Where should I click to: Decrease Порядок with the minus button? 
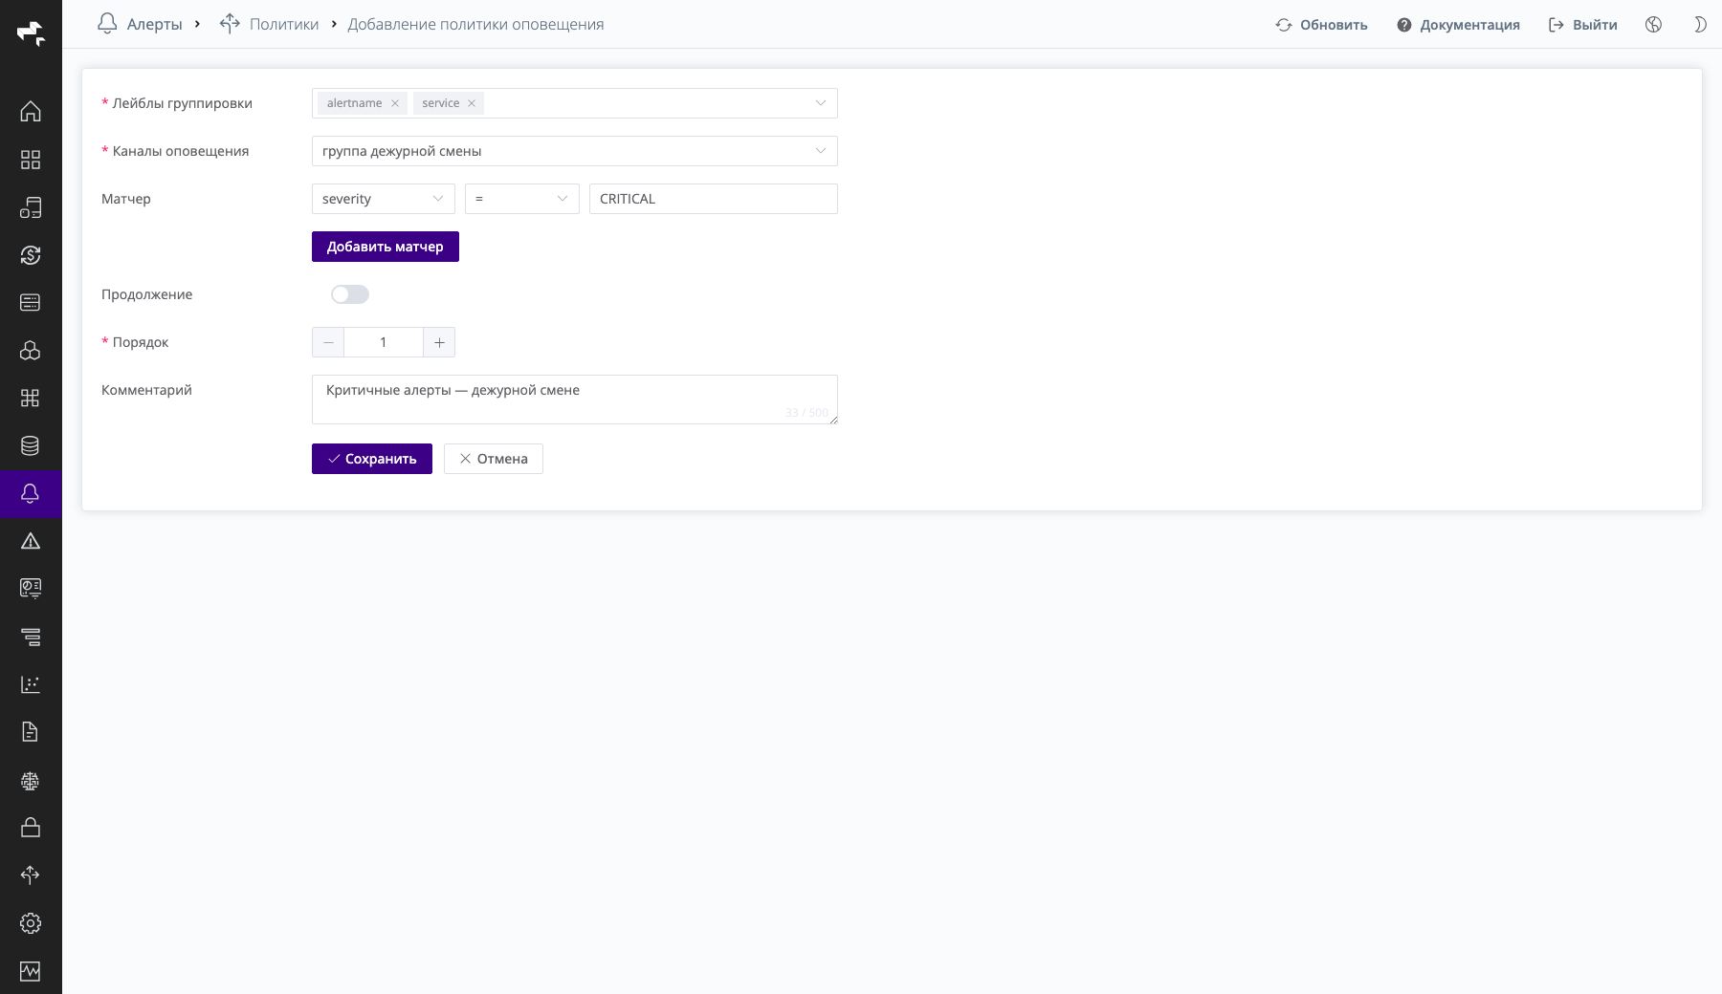328,342
